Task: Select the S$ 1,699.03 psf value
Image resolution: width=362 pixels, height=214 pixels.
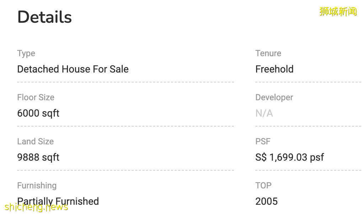Action: pos(289,157)
